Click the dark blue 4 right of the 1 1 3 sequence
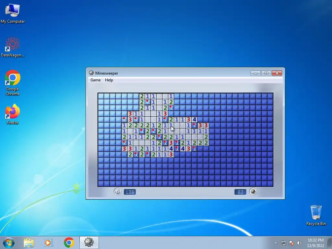 coord(194,120)
